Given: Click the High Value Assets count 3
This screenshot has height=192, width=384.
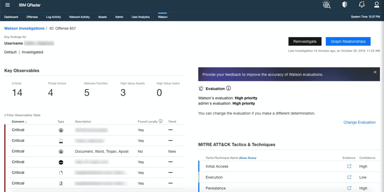Looking at the screenshot, I should 123,93.
